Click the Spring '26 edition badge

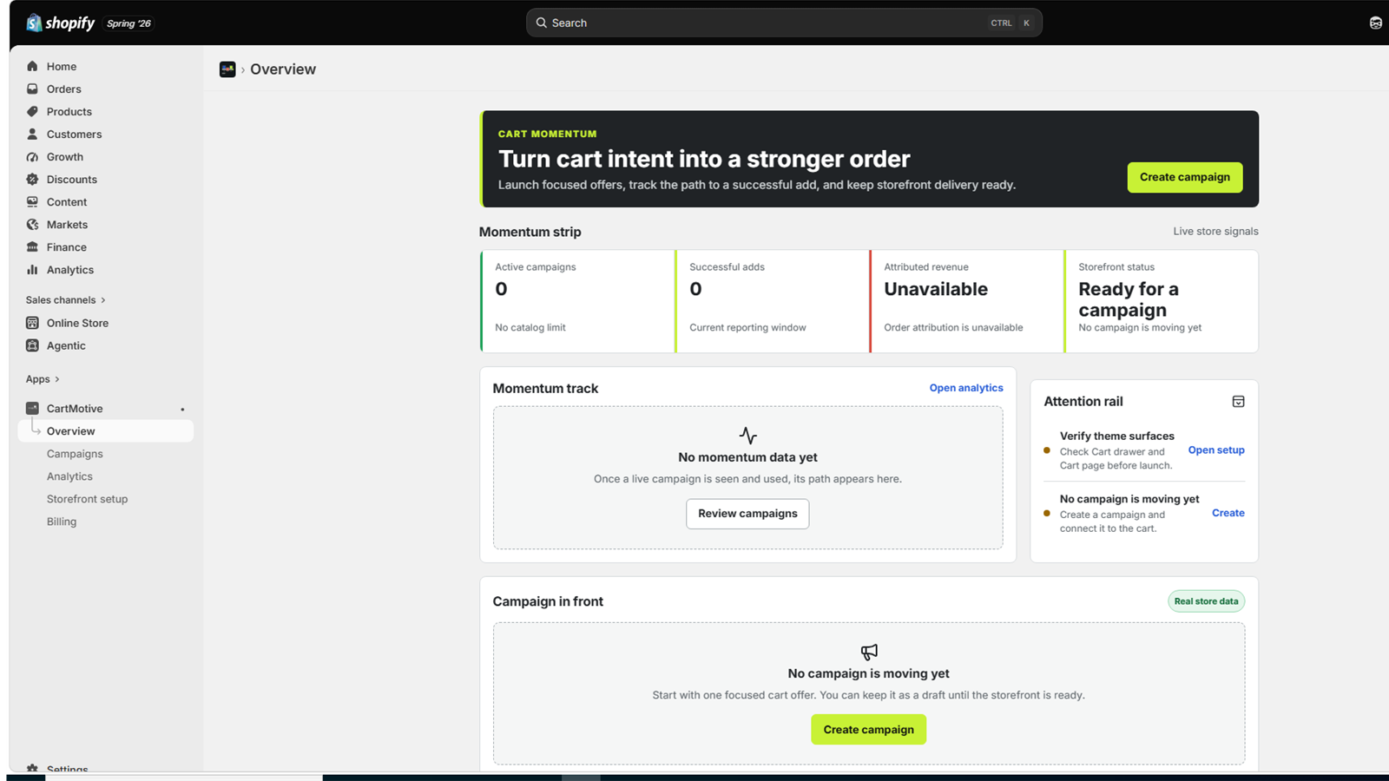pyautogui.click(x=128, y=23)
